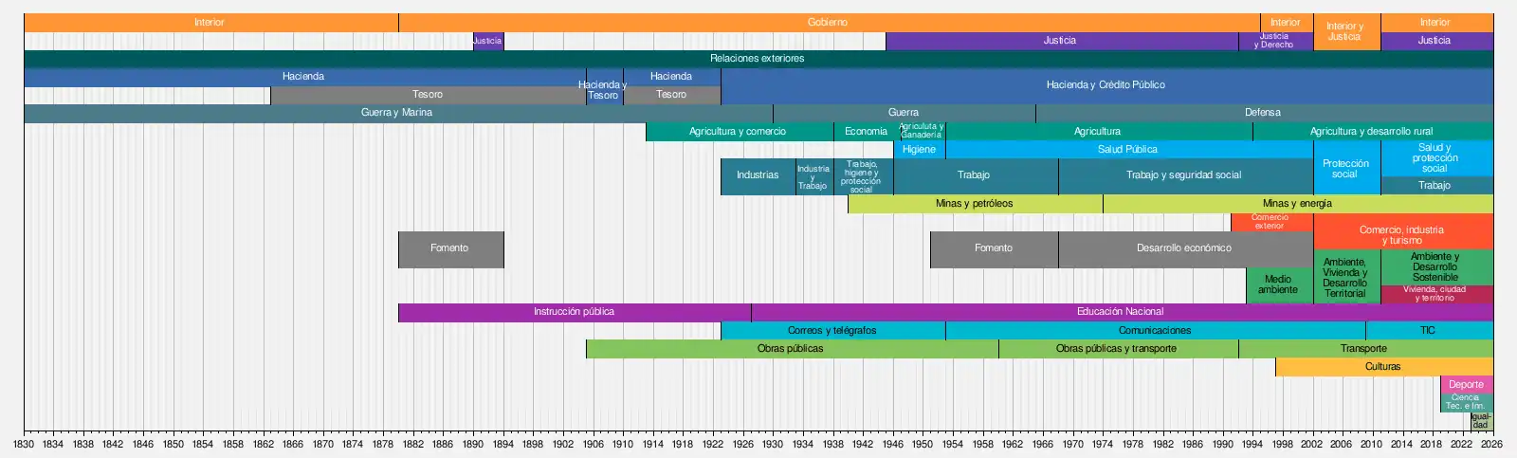
Task: Select the Relaciones exteriores bar
Action: (757, 59)
